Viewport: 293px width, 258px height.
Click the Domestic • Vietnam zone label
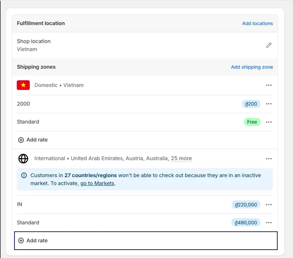point(59,85)
